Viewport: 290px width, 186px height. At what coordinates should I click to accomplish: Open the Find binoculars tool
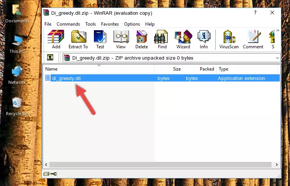point(162,39)
